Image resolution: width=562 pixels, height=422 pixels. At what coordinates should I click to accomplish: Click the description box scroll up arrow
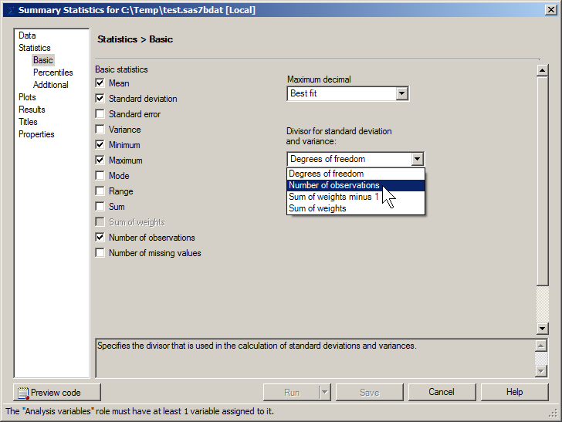tap(541, 346)
